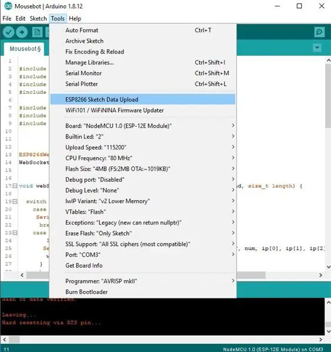331x352 pixels.
Task: Click console horizontal scrollbar right arrow
Action: point(320,340)
